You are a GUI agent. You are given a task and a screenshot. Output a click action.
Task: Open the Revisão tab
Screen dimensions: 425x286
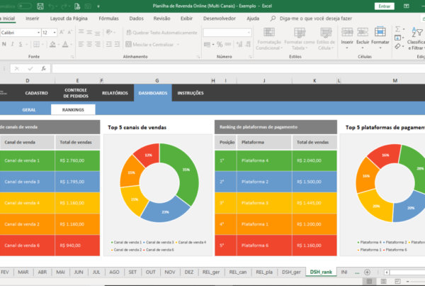[x=161, y=18]
